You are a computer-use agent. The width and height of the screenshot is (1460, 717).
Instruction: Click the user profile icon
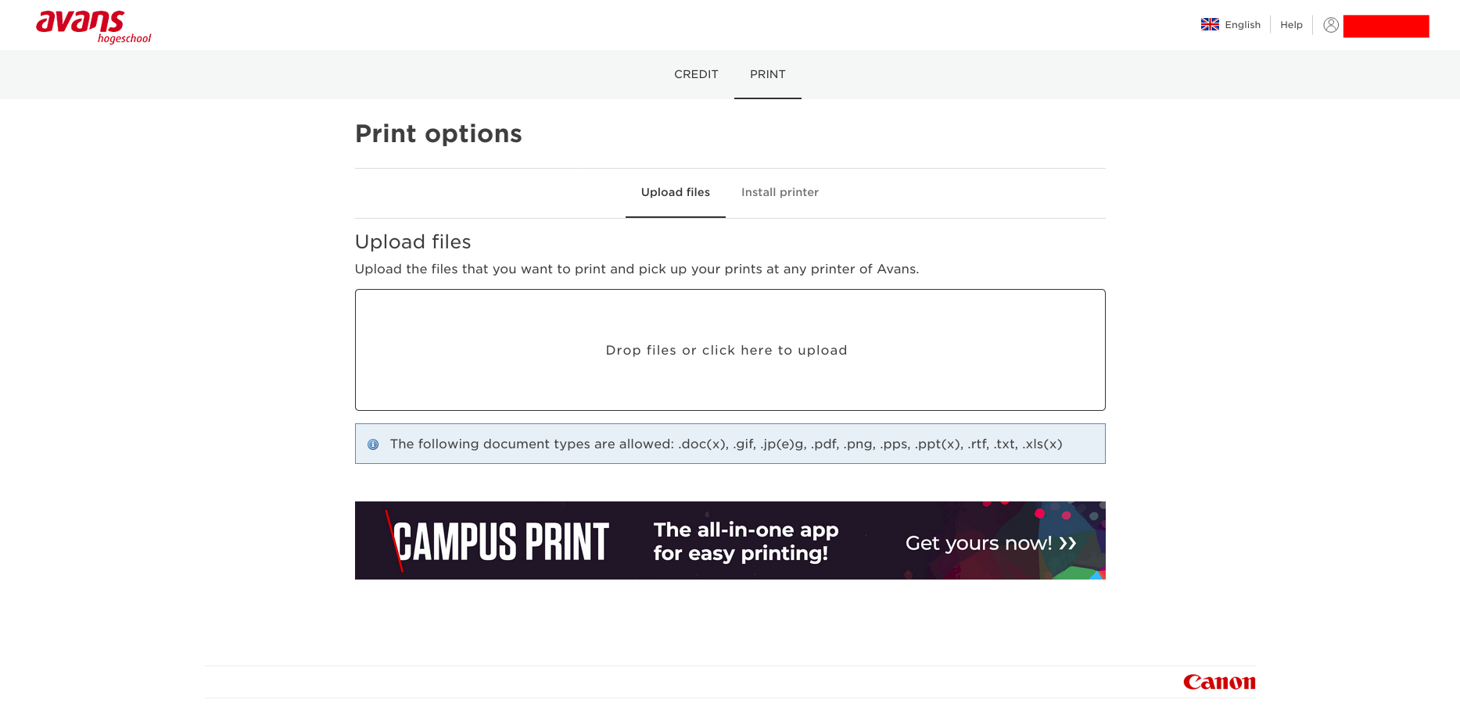1330,25
